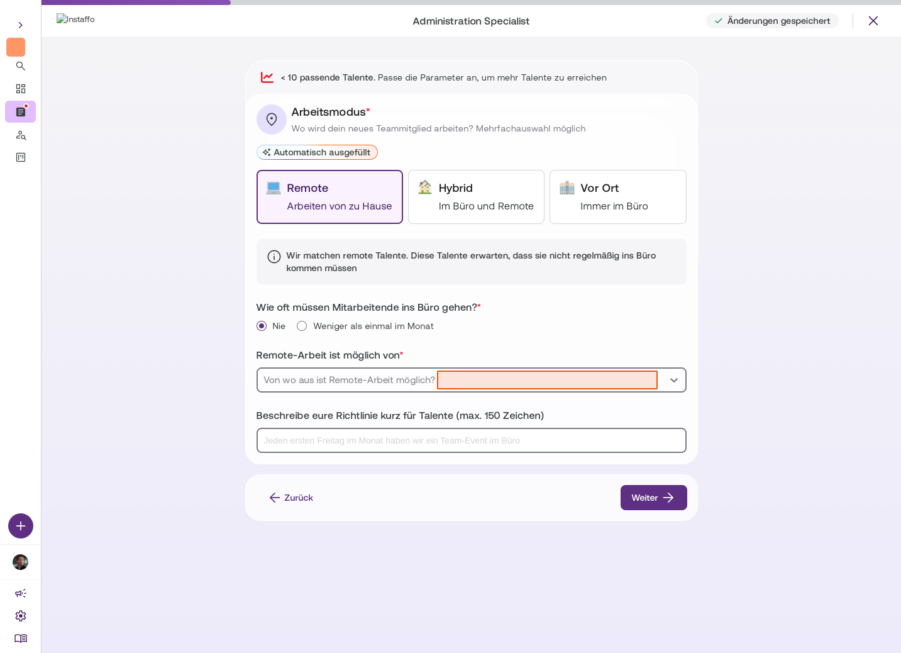Click the info icon in remote notice
The width and height of the screenshot is (901, 653).
tap(274, 257)
